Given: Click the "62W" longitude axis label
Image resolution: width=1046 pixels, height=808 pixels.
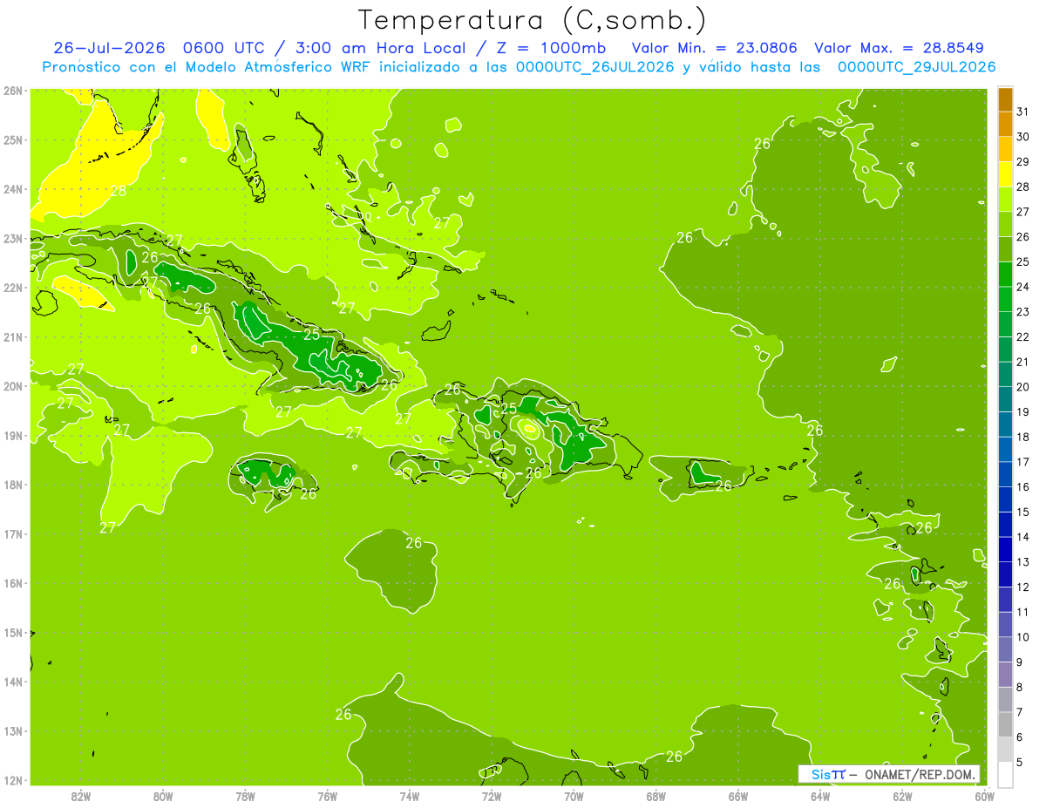Looking at the screenshot, I should pyautogui.click(x=902, y=796).
